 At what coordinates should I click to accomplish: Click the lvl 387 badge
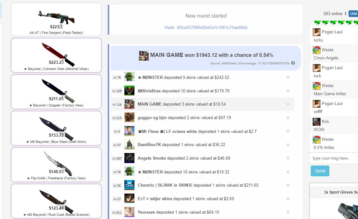click(x=117, y=158)
